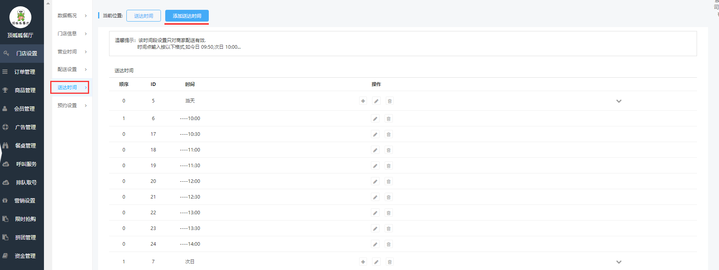The width and height of the screenshot is (719, 270).
Task: Delete the ----12:30 time entry
Action: tap(389, 197)
